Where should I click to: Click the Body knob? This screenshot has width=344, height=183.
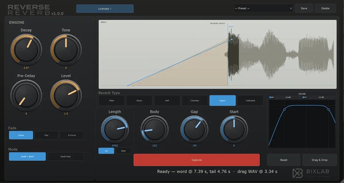[155, 129]
